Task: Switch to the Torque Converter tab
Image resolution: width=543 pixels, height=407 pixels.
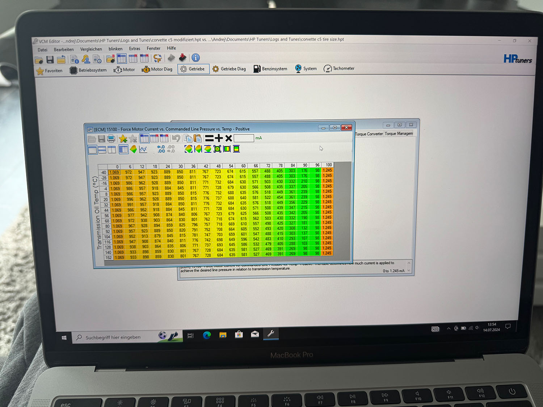Action: tap(369, 134)
